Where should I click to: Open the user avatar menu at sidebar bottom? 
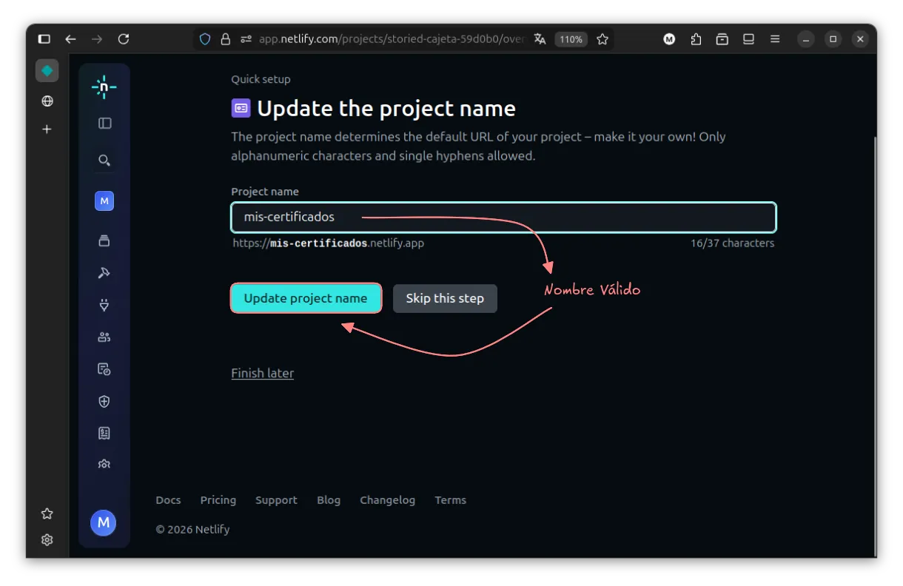pyautogui.click(x=104, y=522)
